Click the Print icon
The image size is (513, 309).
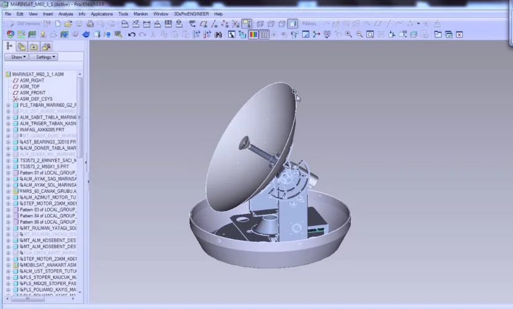[x=90, y=23]
